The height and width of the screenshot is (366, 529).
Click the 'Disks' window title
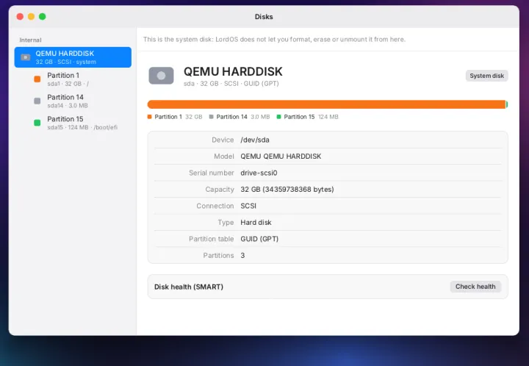pos(264,17)
